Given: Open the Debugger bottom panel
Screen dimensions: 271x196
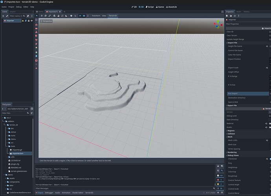Looking at the screenshot, I should click(49, 193).
